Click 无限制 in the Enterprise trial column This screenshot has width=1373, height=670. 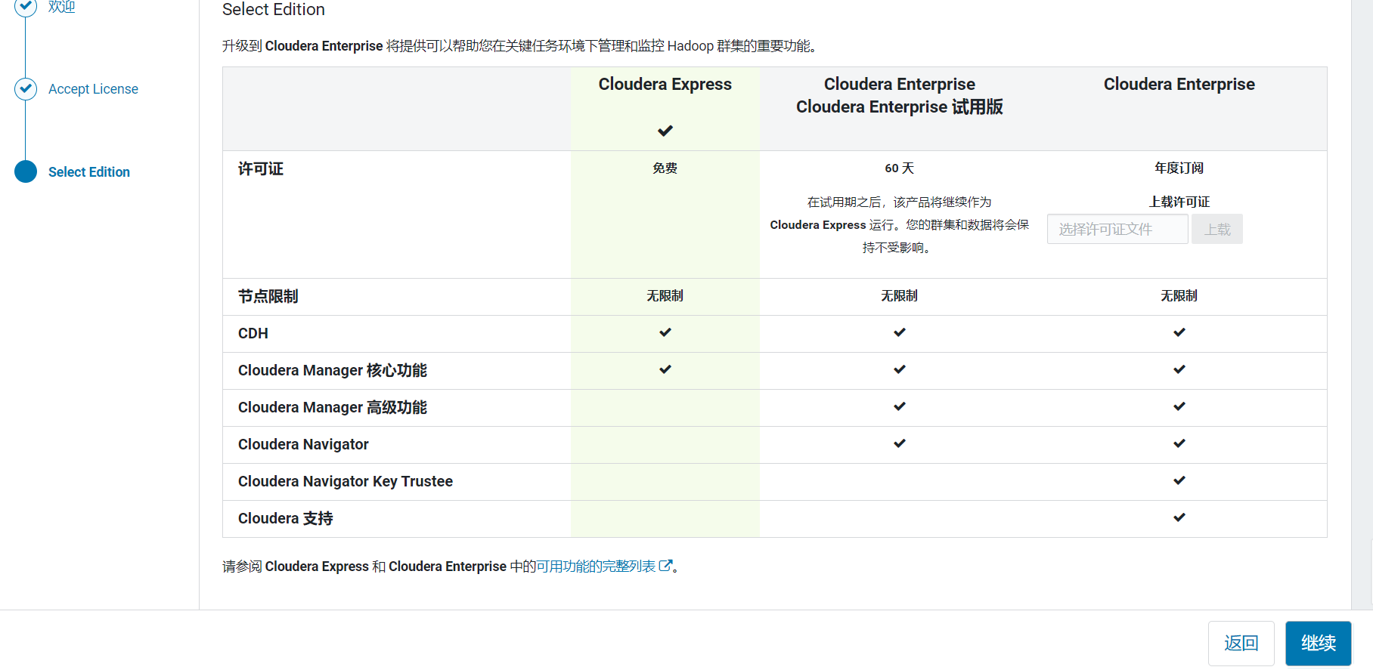[x=900, y=295]
